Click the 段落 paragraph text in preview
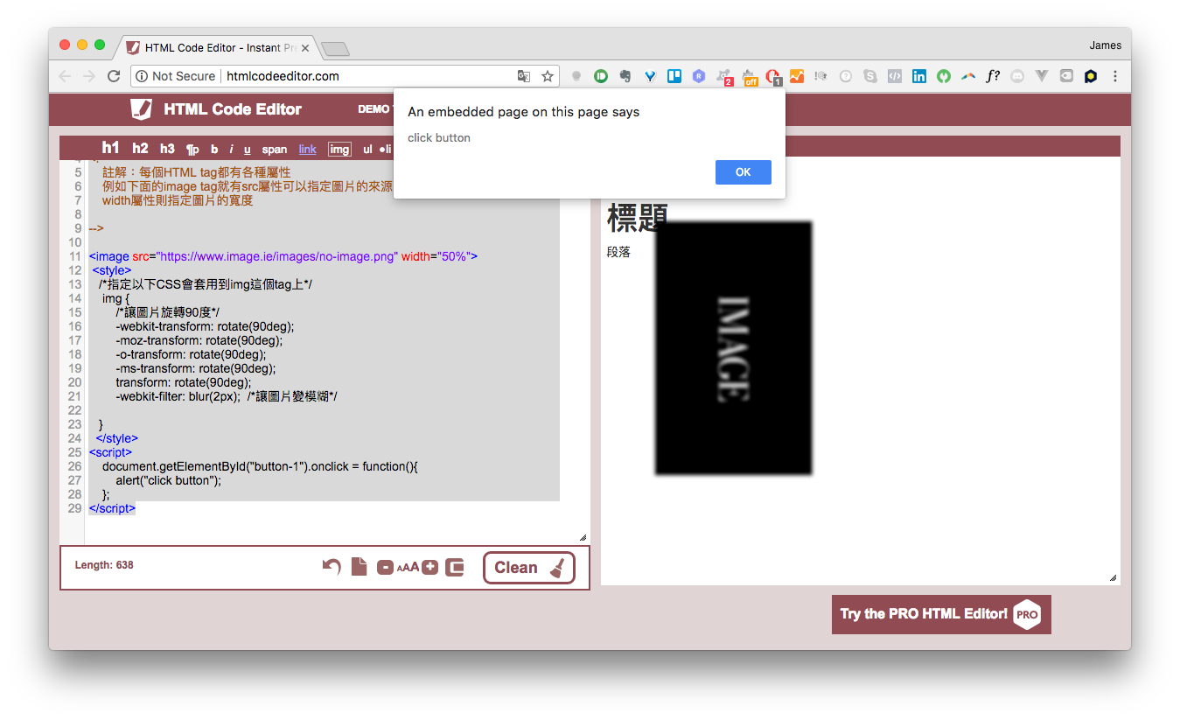1180x720 pixels. click(618, 253)
